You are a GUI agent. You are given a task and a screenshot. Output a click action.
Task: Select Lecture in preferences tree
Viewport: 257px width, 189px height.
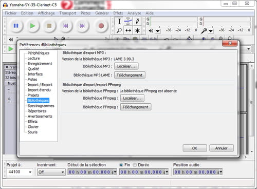(x=33, y=59)
